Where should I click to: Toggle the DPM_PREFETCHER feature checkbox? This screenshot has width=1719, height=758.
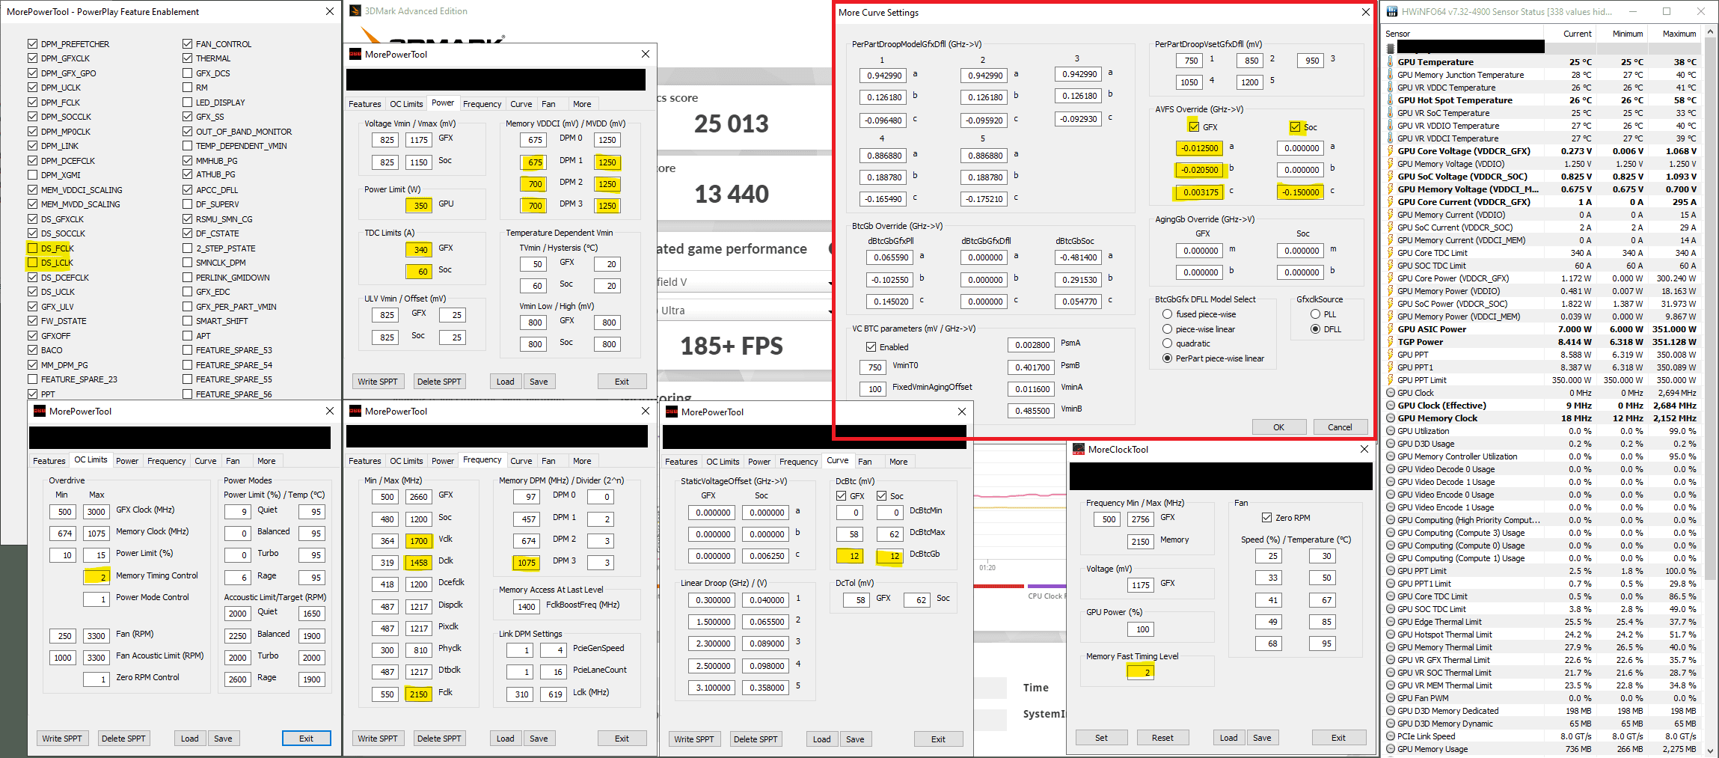click(x=32, y=44)
